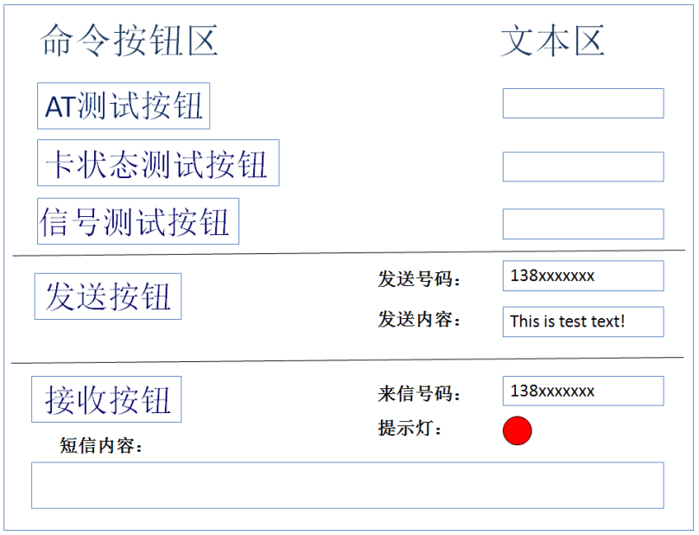Click the 来信号码 number field

click(583, 391)
